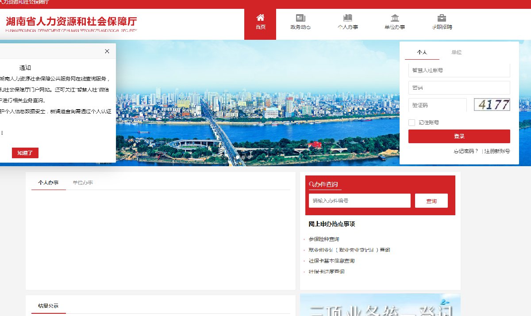Click the 首页 label in navigation
The height and width of the screenshot is (316, 531).
pos(260,27)
